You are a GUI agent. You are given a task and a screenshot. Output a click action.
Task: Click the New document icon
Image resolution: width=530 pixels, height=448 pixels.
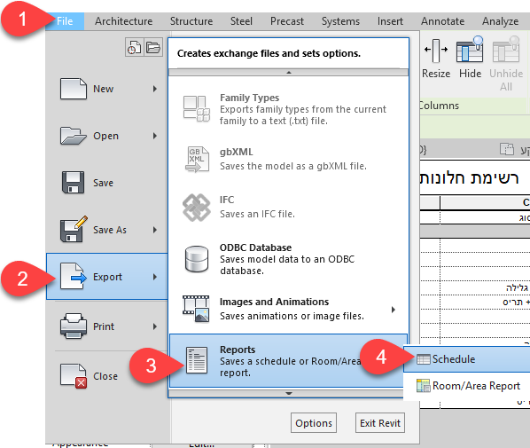(x=73, y=89)
